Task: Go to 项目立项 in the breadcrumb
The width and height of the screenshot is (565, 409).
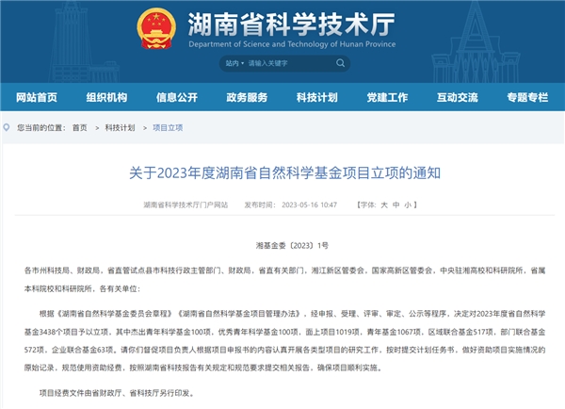Action: [168, 127]
